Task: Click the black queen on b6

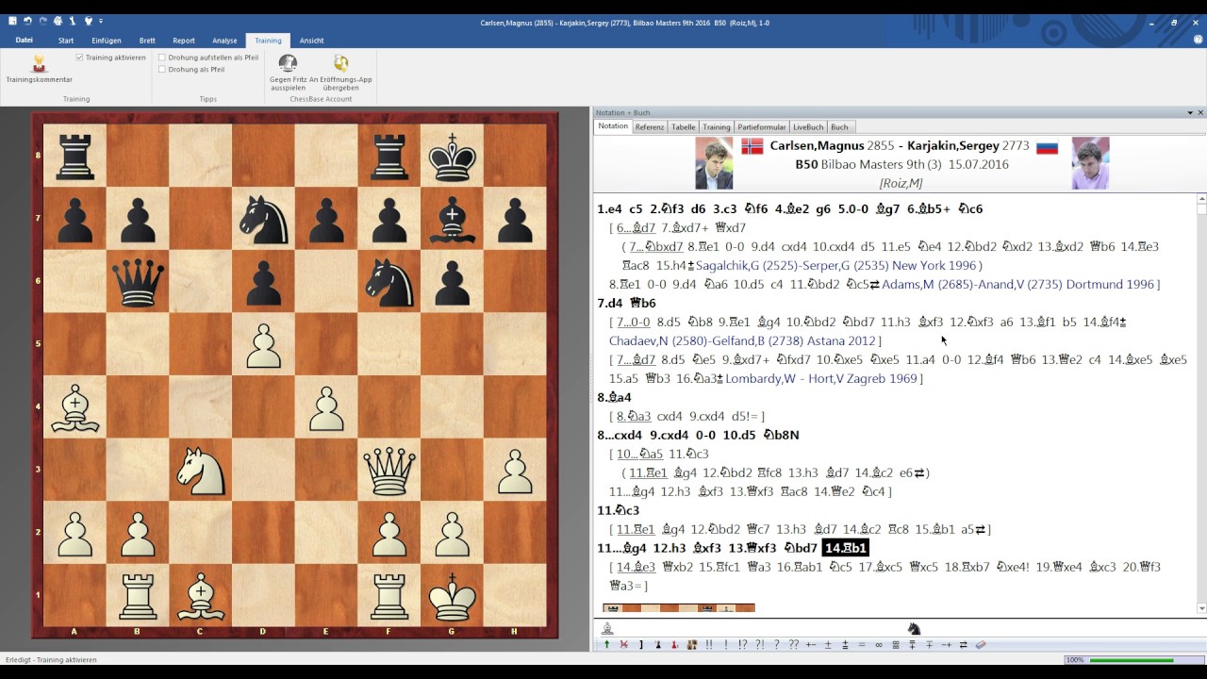Action: coord(138,281)
